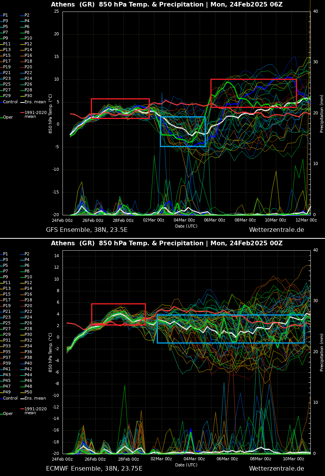Click Date (UTC) axis label under ECMWF chart

click(186, 465)
